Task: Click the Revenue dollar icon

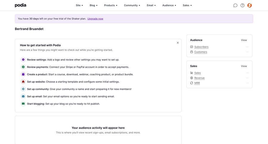Action: pyautogui.click(x=191, y=78)
